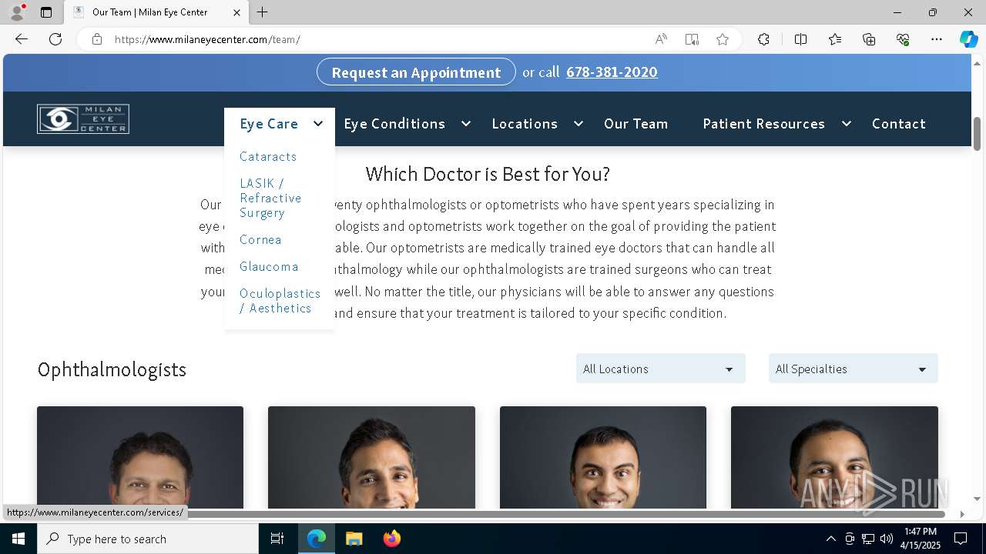The width and height of the screenshot is (986, 554).
Task: Open the tab actions menu icon
Action: click(46, 12)
